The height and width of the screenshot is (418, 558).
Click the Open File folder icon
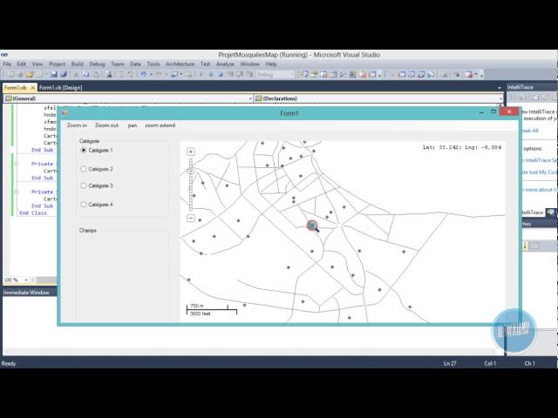click(x=30, y=74)
